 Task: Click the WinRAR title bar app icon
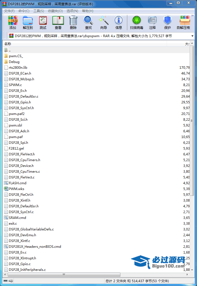click(4, 4)
